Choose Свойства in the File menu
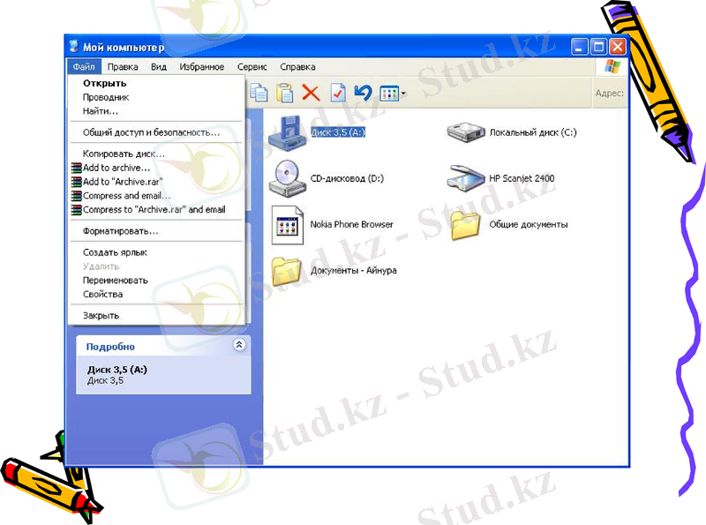The image size is (706, 525). [x=102, y=295]
